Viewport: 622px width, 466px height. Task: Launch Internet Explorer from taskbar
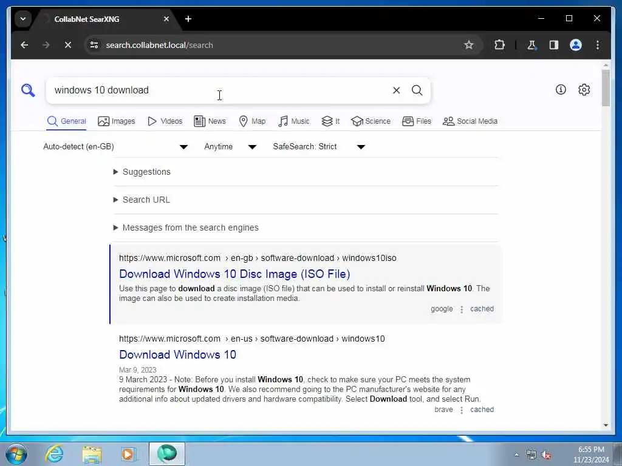54,454
